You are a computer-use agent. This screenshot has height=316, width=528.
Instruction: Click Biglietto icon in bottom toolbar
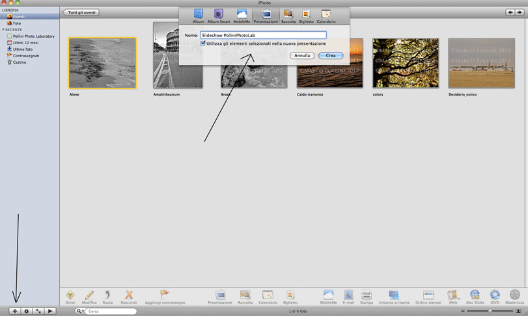[x=290, y=297]
